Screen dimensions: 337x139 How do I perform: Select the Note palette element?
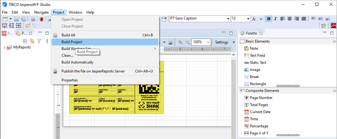pos(251,49)
